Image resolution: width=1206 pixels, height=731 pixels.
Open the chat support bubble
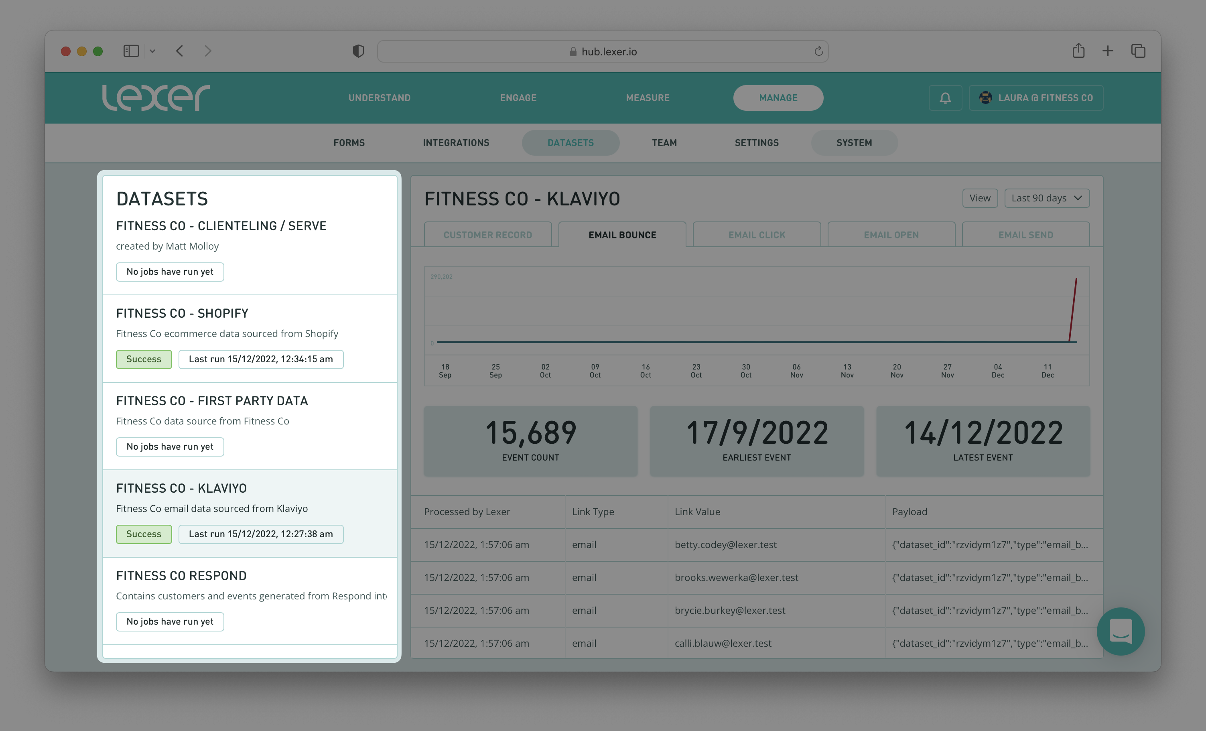tap(1121, 631)
